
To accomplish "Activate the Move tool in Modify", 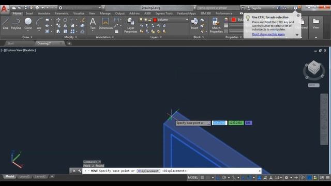I will click(58, 20).
